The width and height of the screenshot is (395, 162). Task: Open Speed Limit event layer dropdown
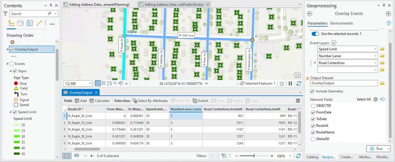click(375, 49)
